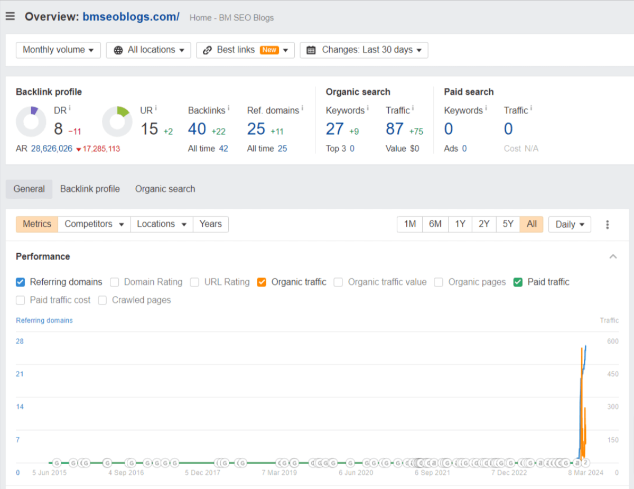Collapse the Performance section
The width and height of the screenshot is (634, 489).
pyautogui.click(x=613, y=257)
